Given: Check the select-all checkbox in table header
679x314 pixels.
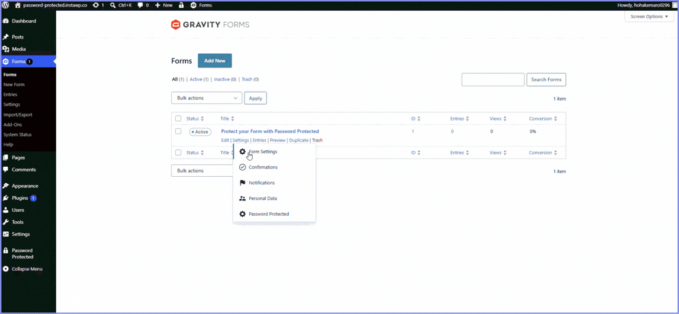Looking at the screenshot, I should (178, 118).
